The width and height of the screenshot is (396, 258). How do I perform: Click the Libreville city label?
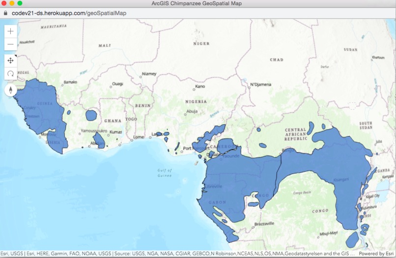point(214,186)
